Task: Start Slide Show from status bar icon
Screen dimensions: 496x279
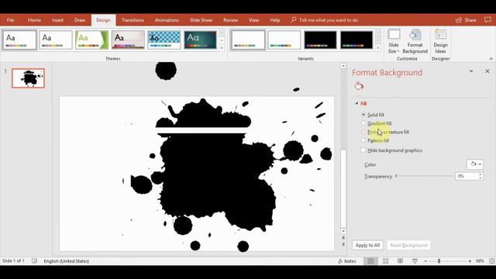Action: pyautogui.click(x=415, y=261)
